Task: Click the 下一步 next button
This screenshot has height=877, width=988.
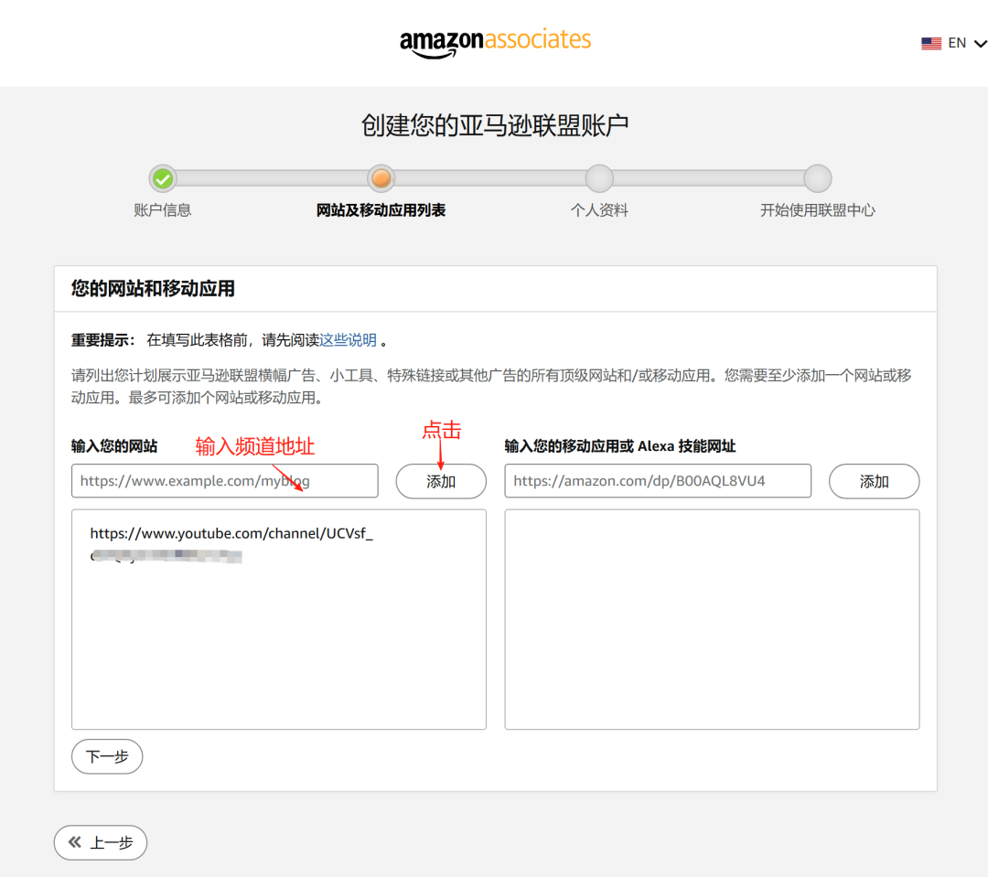Action: click(107, 756)
